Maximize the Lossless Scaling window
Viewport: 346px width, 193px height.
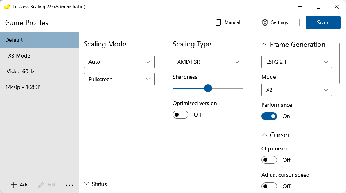(318, 7)
